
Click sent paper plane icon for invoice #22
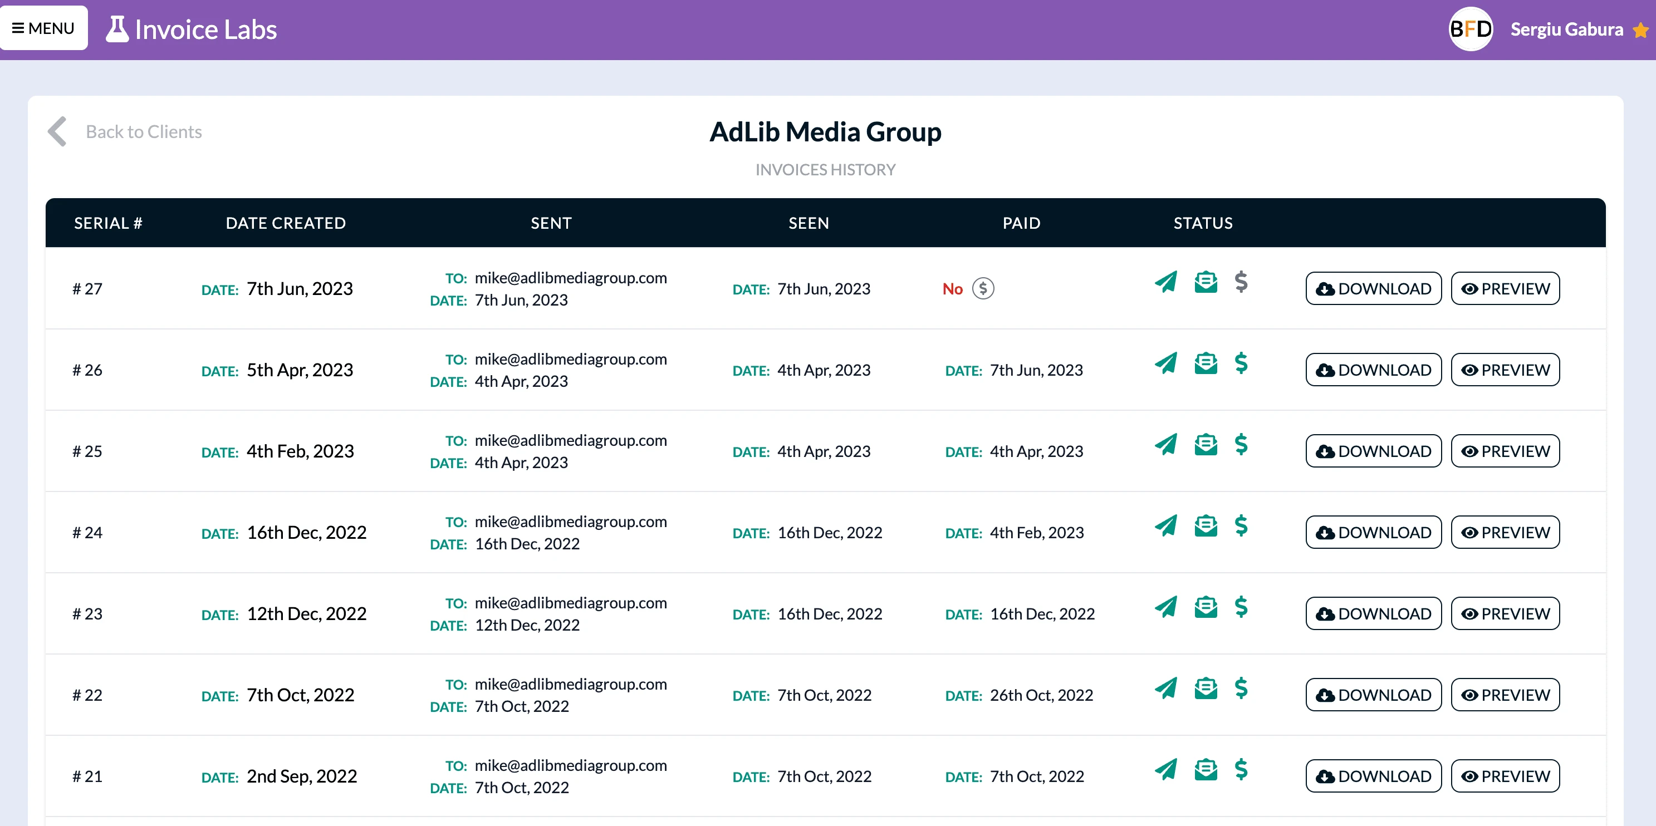pyautogui.click(x=1165, y=688)
